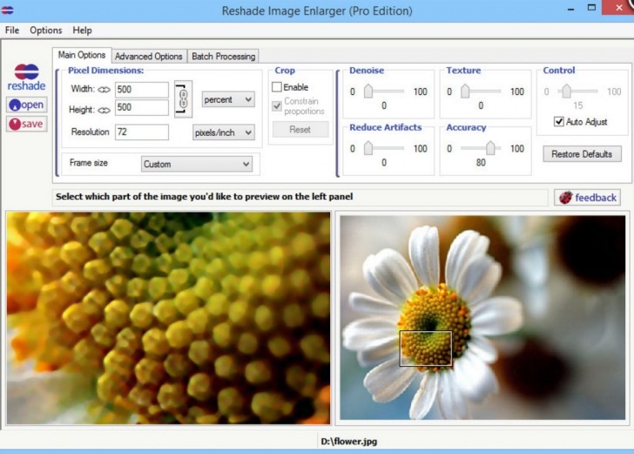Click the Height input field
Viewport: 634px width, 454px height.
pyautogui.click(x=141, y=108)
